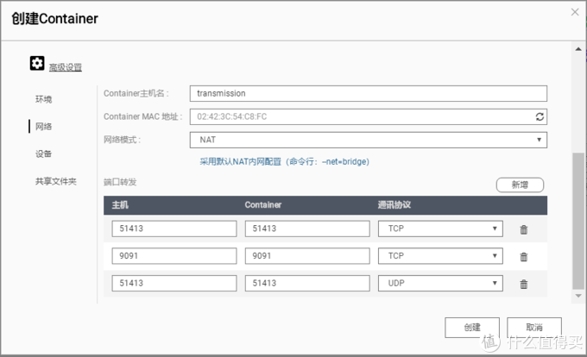Click the 通讯协议 column header
The width and height of the screenshot is (587, 357).
pyautogui.click(x=394, y=205)
